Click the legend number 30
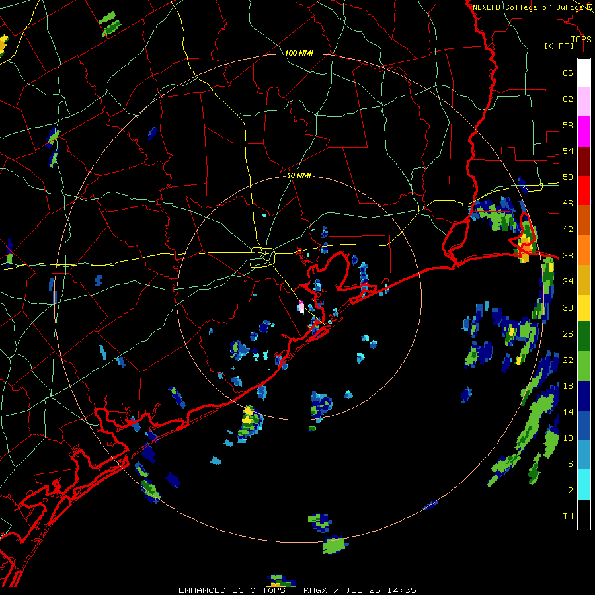The image size is (595, 595). (x=568, y=307)
